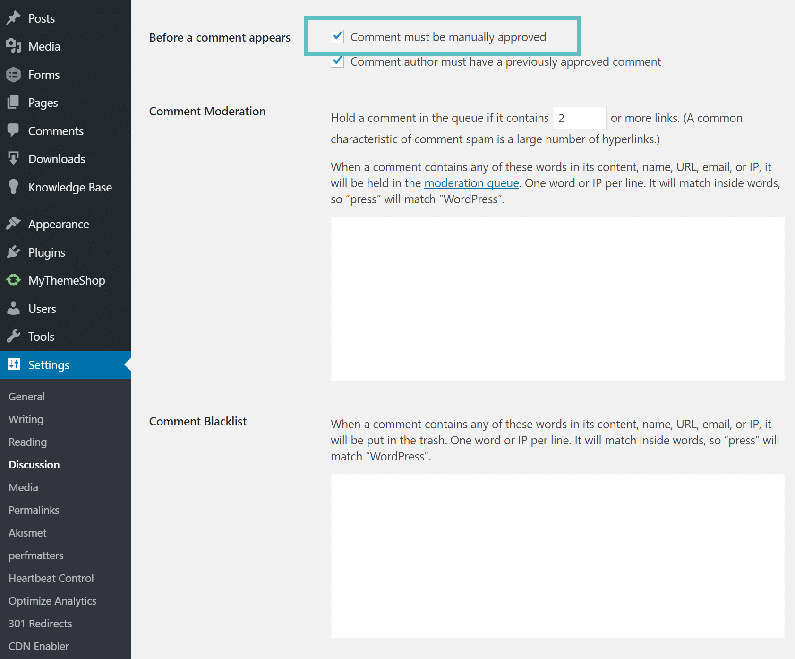Click the Plugins plug icon
This screenshot has height=659, width=795.
click(x=13, y=252)
